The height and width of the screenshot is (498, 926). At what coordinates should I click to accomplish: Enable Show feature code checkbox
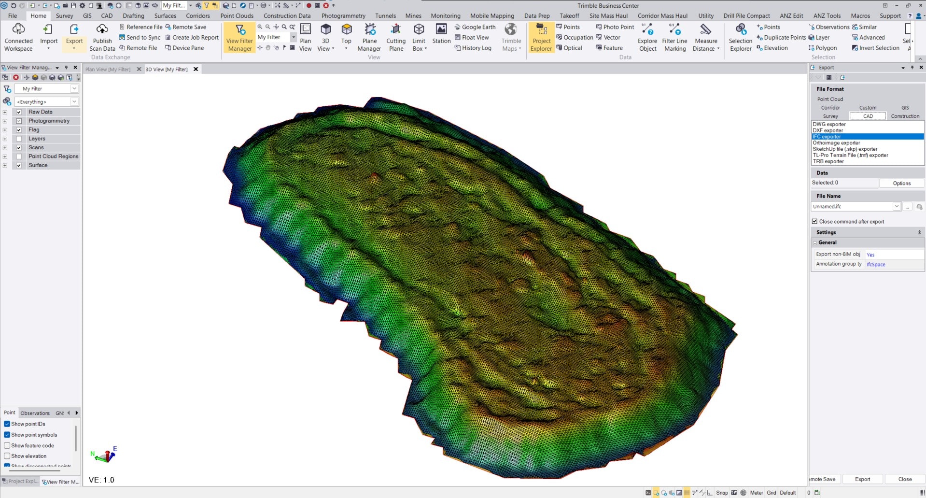[x=7, y=445]
